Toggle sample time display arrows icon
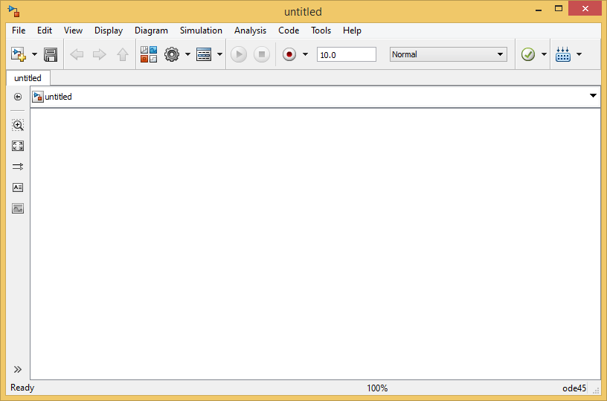Image resolution: width=607 pixels, height=401 pixels. pyautogui.click(x=18, y=167)
